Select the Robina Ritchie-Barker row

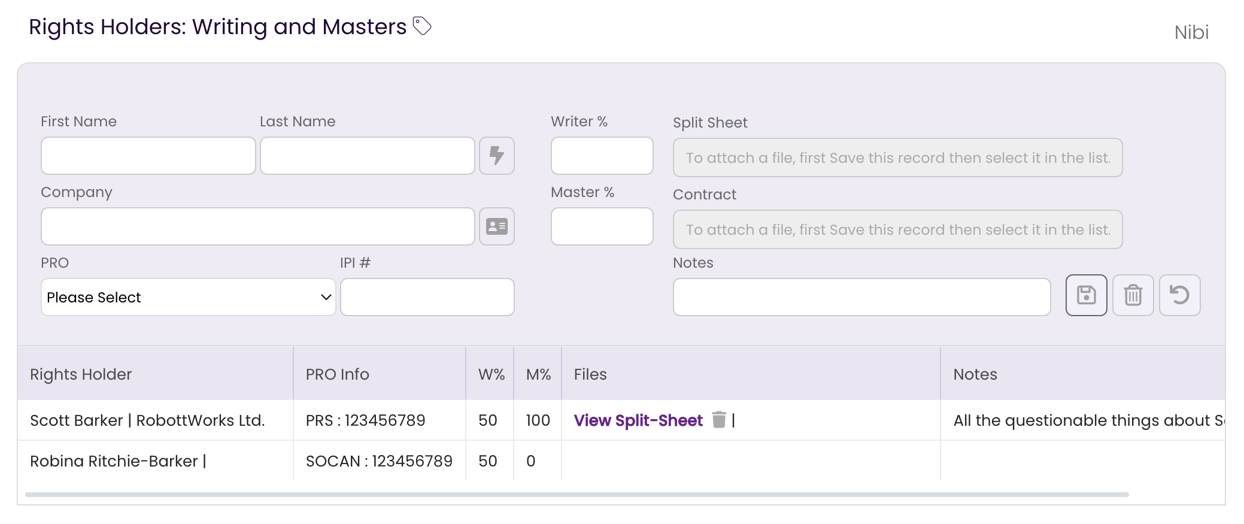click(x=621, y=461)
